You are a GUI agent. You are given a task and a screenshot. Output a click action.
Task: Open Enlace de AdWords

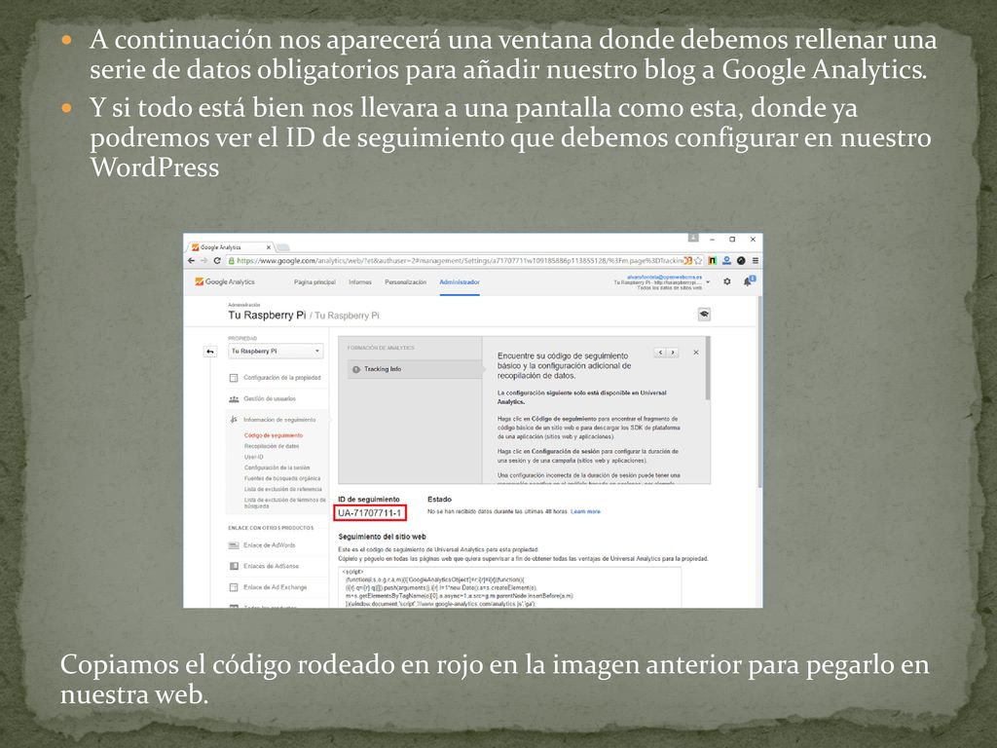click(x=269, y=545)
